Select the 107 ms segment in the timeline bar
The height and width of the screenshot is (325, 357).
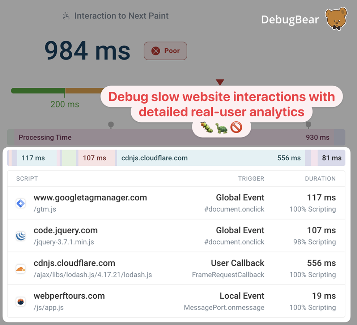click(x=97, y=158)
